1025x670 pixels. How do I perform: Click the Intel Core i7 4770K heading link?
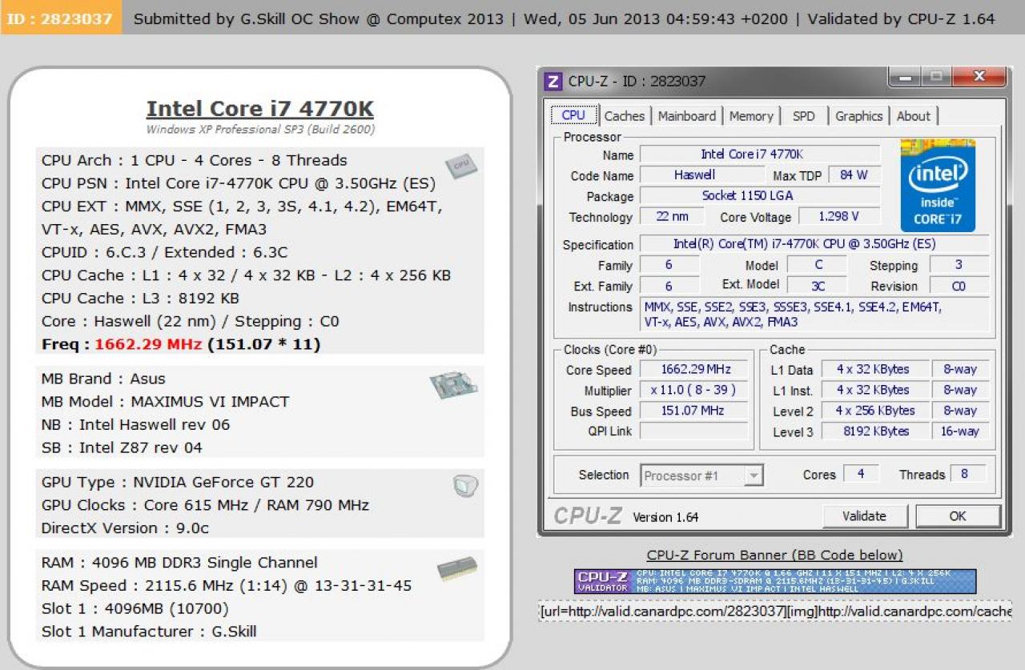259,109
